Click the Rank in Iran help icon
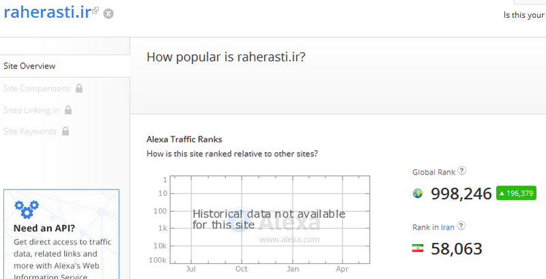 (461, 226)
